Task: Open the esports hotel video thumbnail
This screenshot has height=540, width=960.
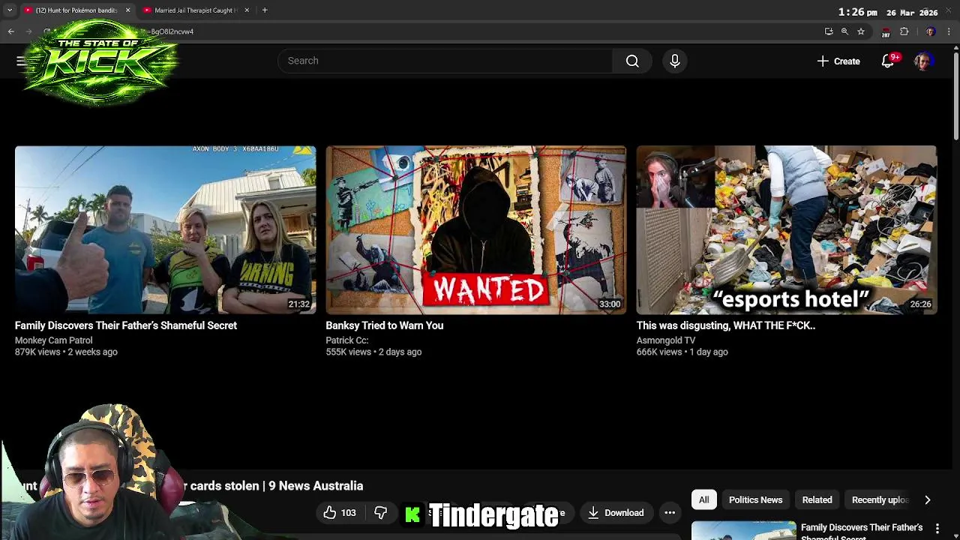Action: click(x=786, y=229)
